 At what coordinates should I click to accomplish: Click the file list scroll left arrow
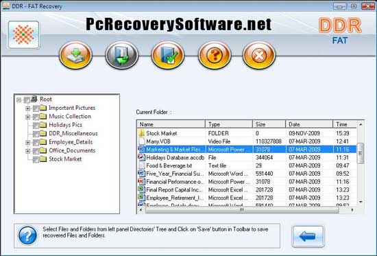point(141,210)
